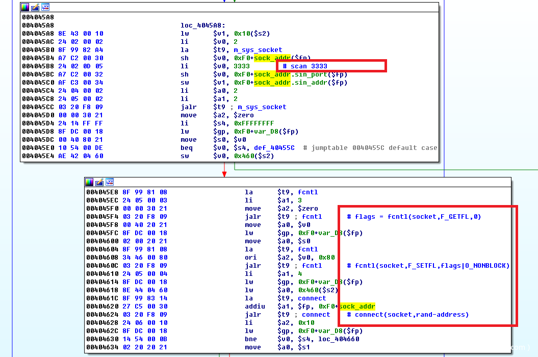Open node color picker in loc_4045A8 block

25,7
